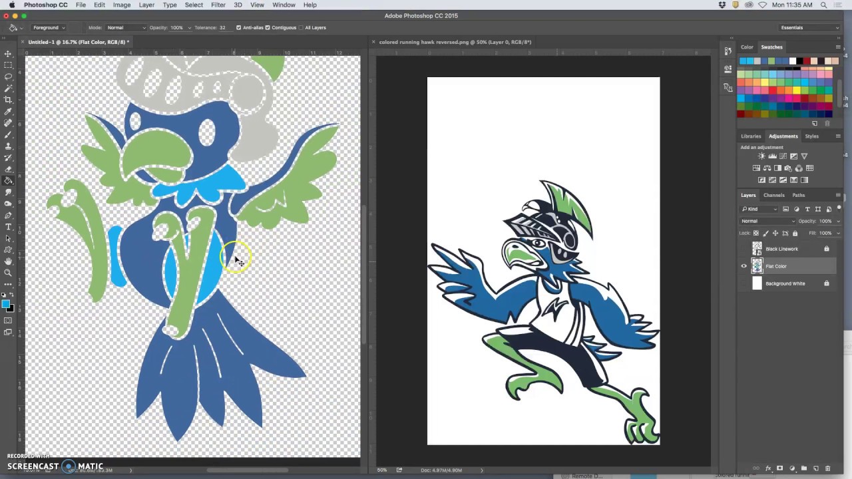
Task: Activate colored running hawk reversed.png document tab
Action: [x=455, y=42]
